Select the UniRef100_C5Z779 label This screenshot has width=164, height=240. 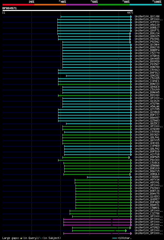coord(147,53)
